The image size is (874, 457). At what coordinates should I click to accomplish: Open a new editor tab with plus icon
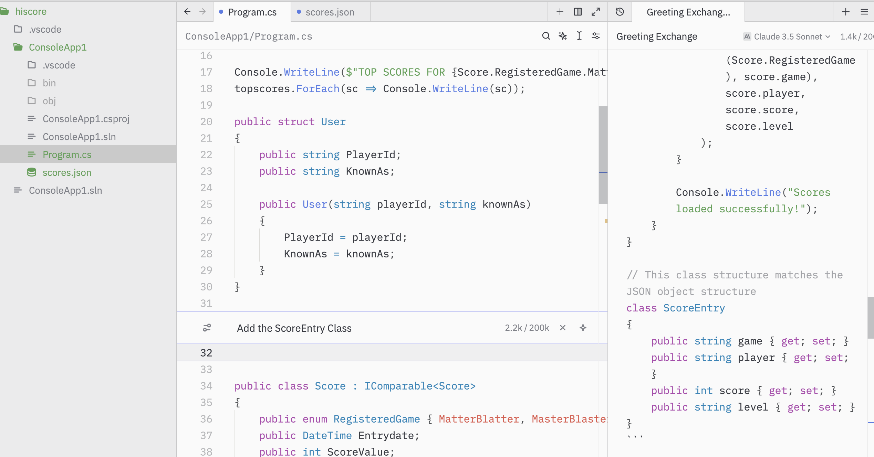pyautogui.click(x=560, y=12)
